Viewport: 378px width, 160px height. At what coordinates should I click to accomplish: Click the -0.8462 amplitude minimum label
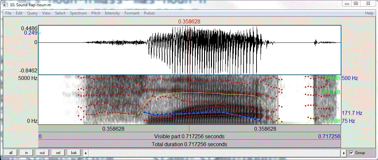click(x=28, y=71)
